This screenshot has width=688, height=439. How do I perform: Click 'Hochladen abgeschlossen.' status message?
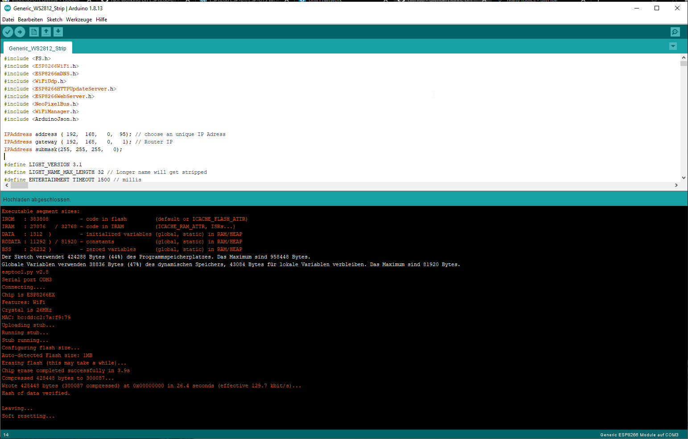(37, 199)
